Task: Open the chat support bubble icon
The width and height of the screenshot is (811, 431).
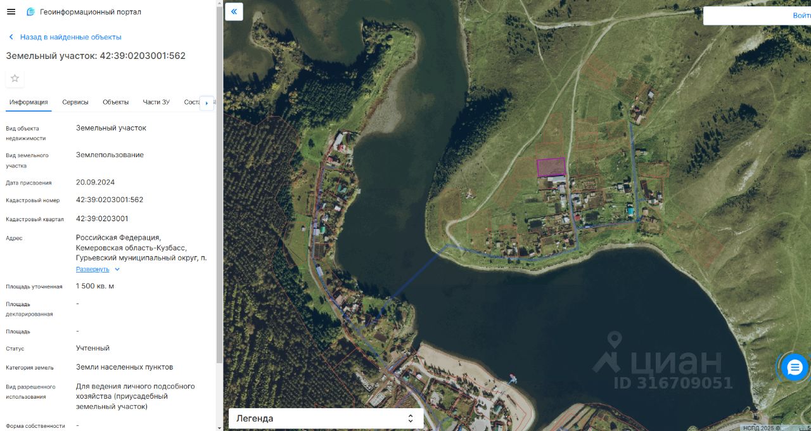Action: tap(795, 367)
